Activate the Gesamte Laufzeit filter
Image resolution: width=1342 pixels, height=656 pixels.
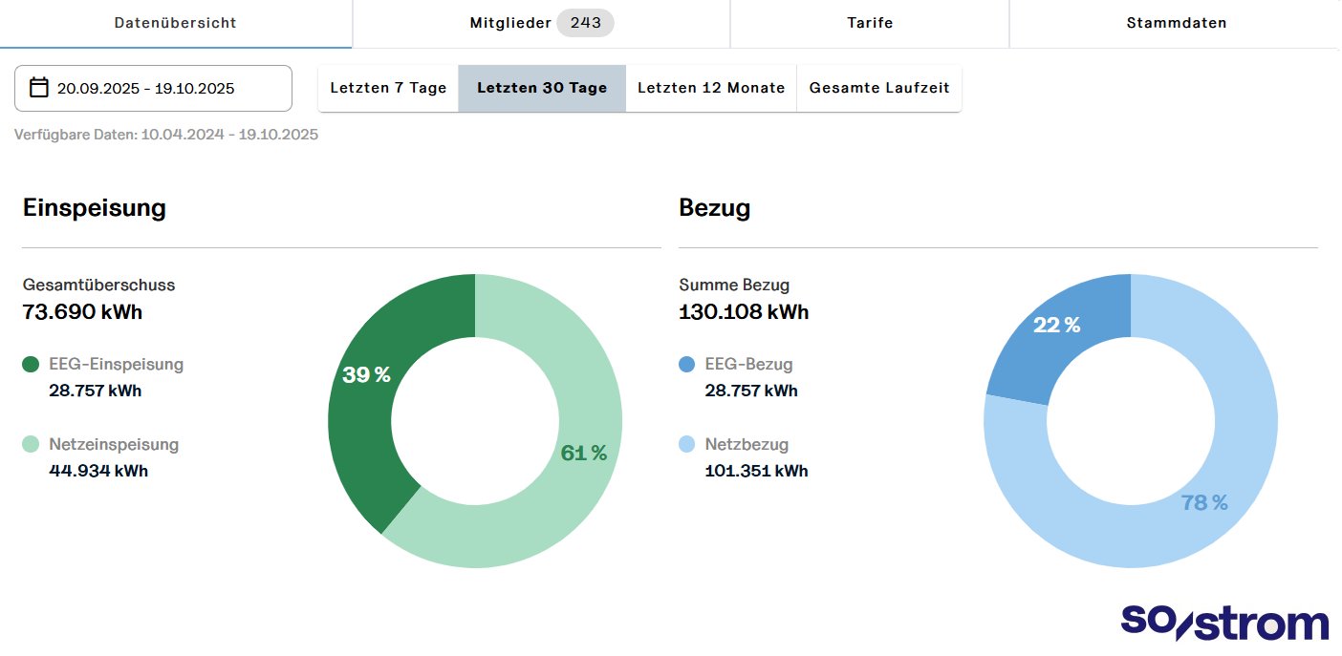[x=879, y=88]
